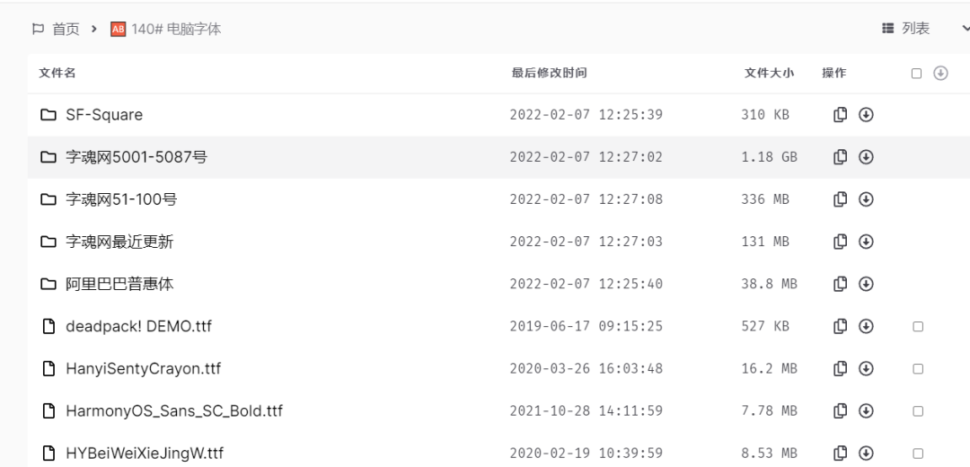Check the box for deadpack! DEMO.ttf
The image size is (970, 467).
(918, 327)
